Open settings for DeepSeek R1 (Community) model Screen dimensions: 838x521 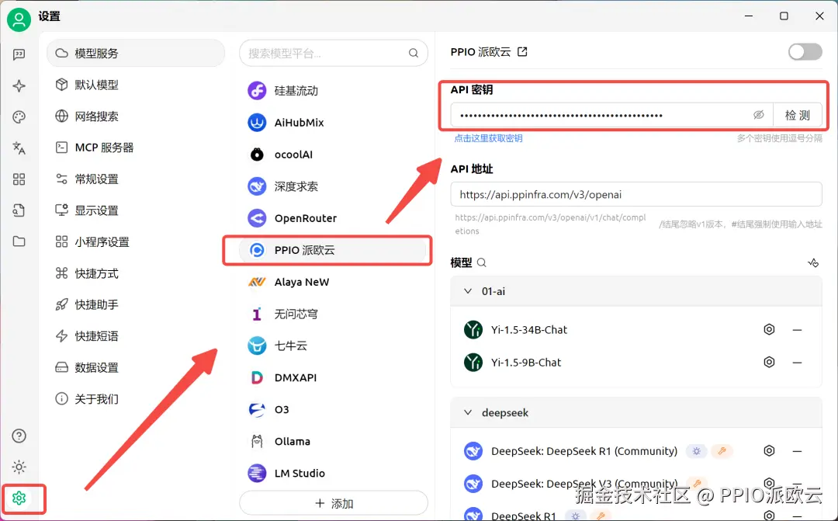click(x=769, y=451)
